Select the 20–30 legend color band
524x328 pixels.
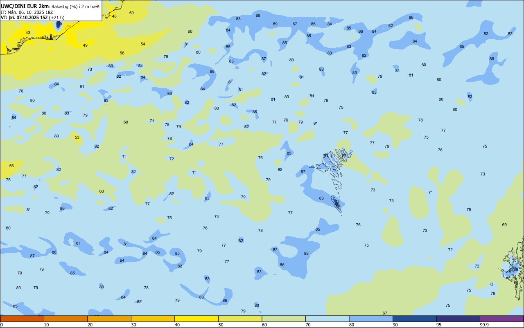point(109,319)
